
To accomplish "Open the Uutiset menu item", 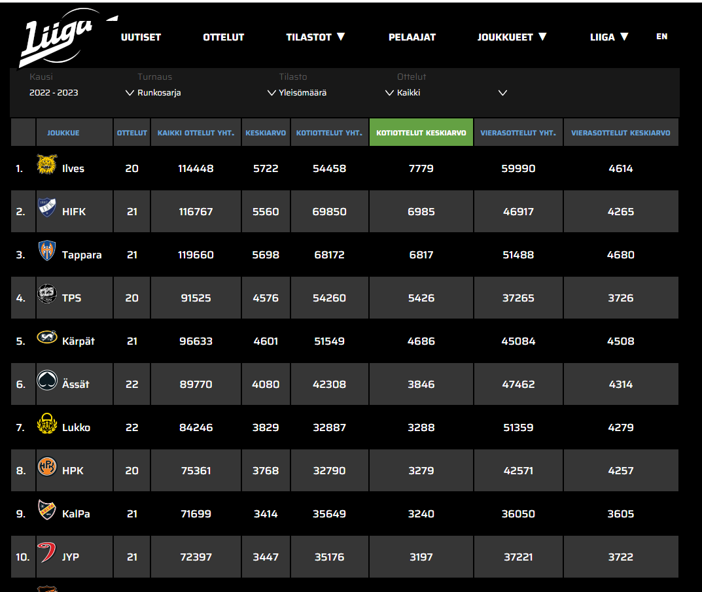I will [141, 37].
